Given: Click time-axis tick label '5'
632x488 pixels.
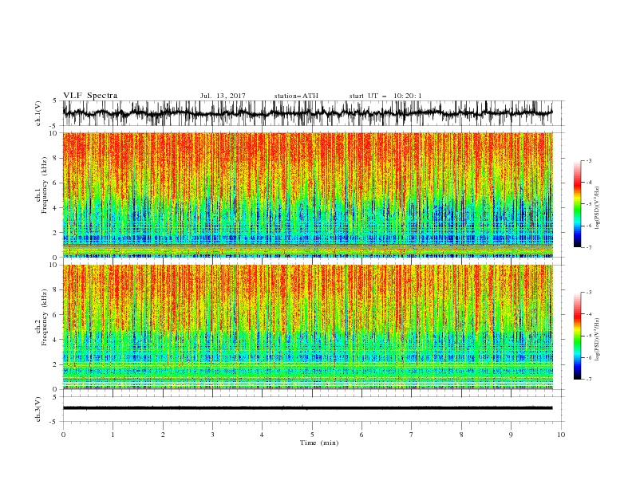Looking at the screenshot, I should tap(312, 435).
